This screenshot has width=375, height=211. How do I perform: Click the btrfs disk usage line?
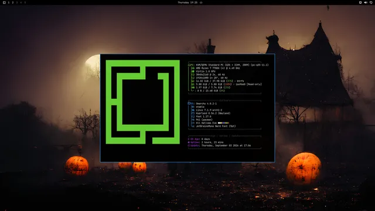pos(220,81)
